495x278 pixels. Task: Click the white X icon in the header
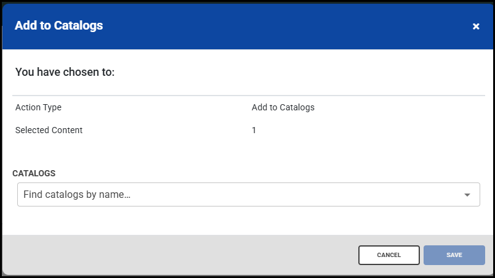[x=475, y=26]
